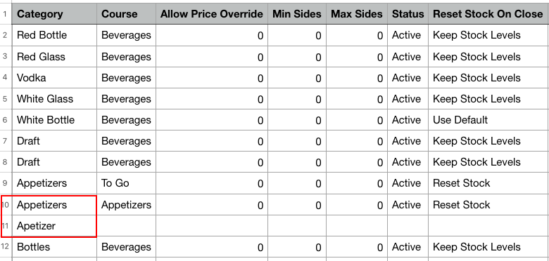
Task: Click the empty Course cell in row 11
Action: [x=127, y=226]
